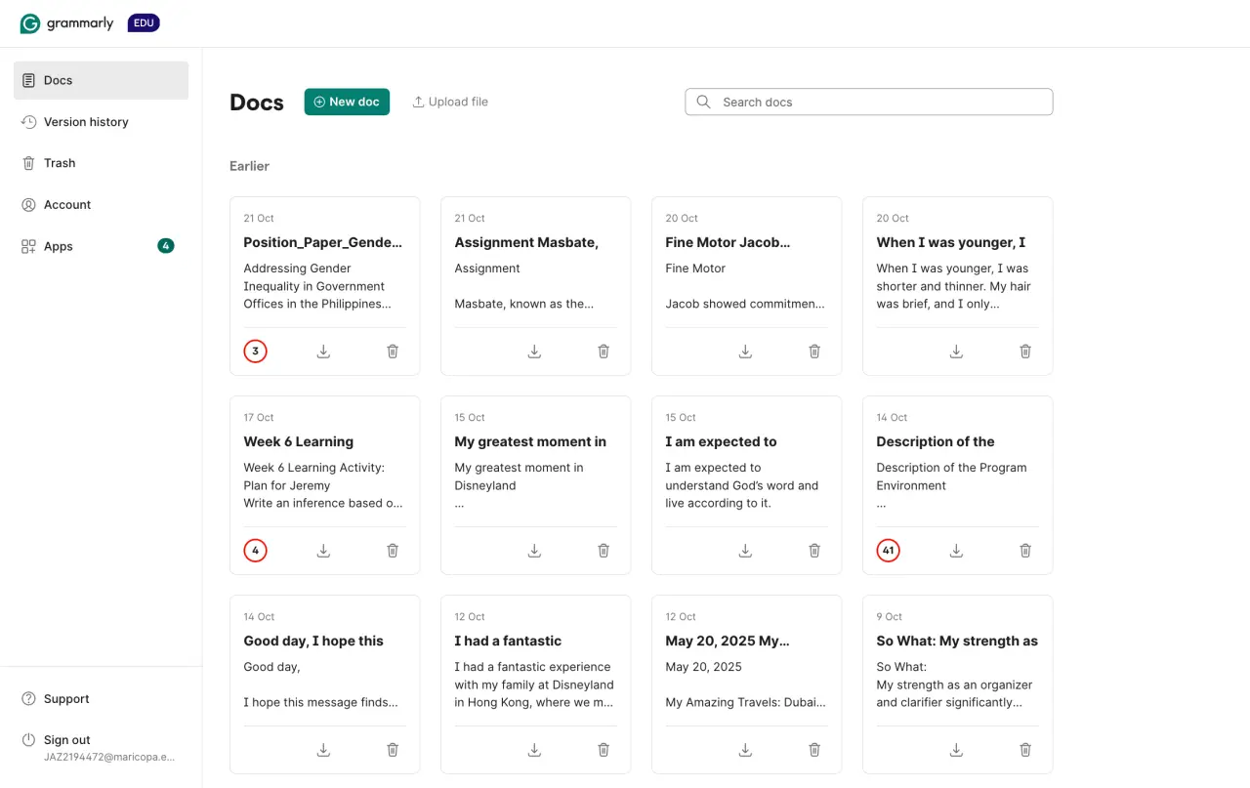Viewport: 1250px width, 788px height.
Task: Click the Apps badge showing 4
Action: [166, 246]
